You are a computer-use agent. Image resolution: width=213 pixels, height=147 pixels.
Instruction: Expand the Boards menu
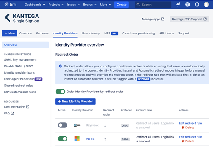pos(90,5)
